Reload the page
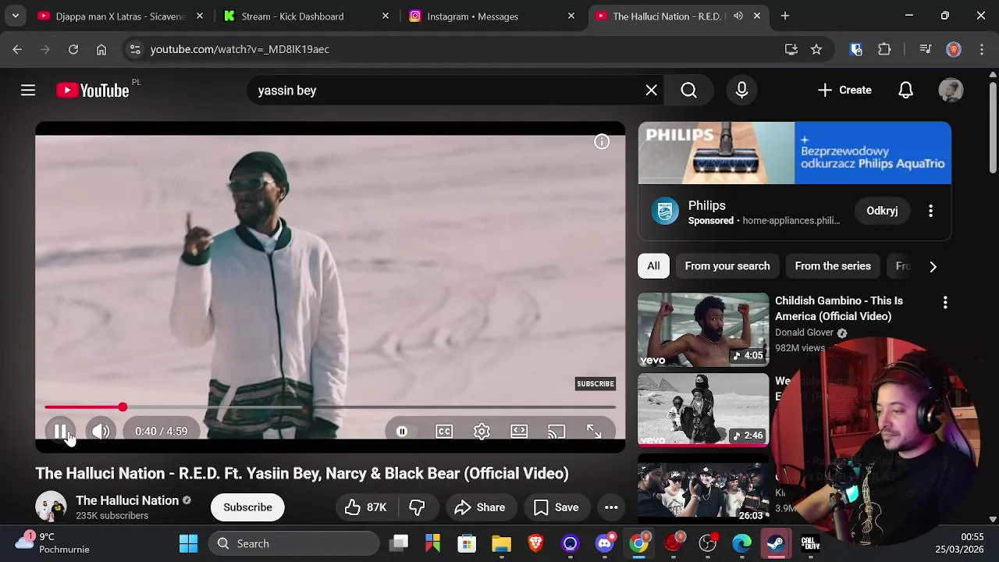This screenshot has height=562, width=999. (73, 49)
